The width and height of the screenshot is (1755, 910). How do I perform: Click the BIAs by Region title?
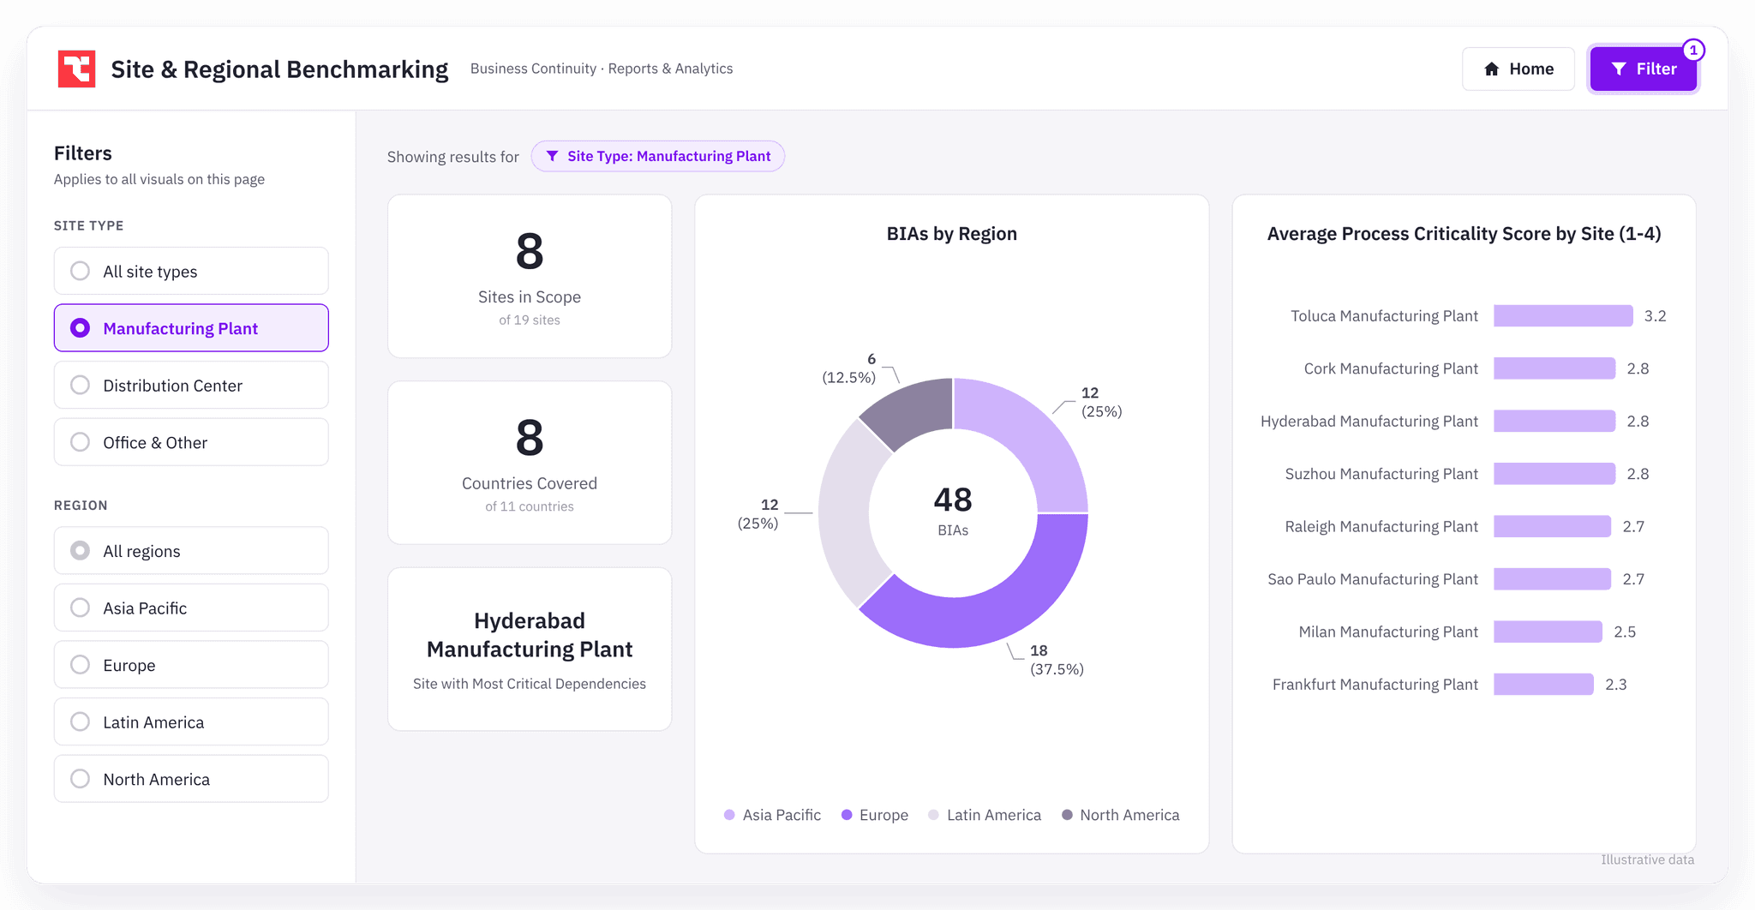952,234
